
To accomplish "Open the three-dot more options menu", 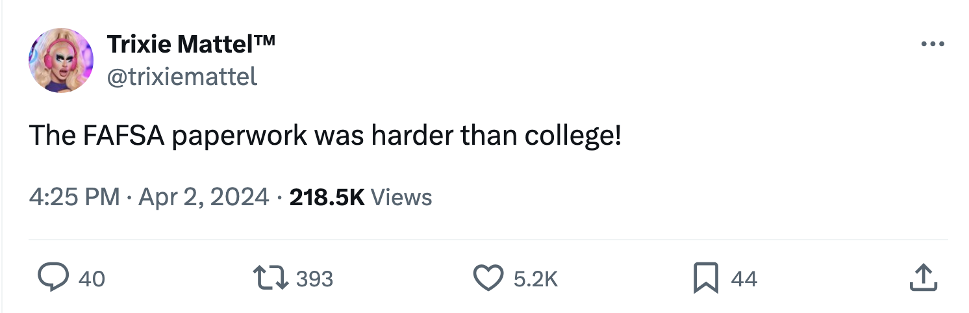I will [933, 45].
